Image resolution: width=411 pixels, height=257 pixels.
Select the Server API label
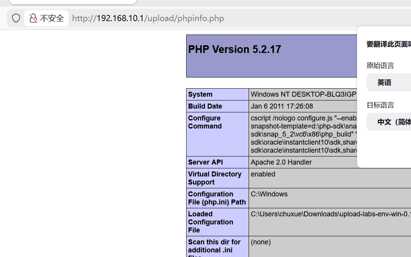click(x=205, y=162)
